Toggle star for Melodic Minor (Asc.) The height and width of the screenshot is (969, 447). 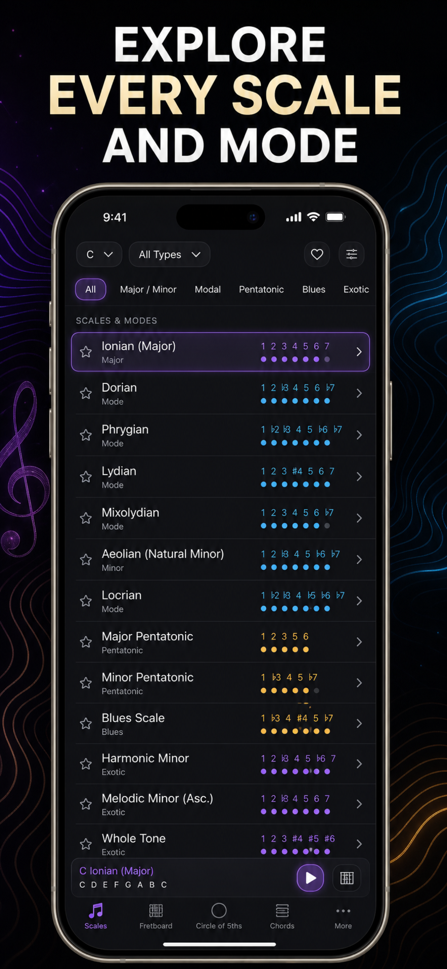tap(86, 804)
